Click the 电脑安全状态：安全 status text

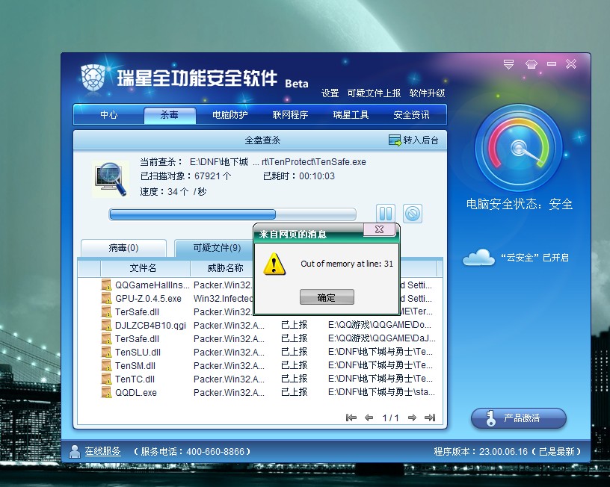[x=520, y=204]
